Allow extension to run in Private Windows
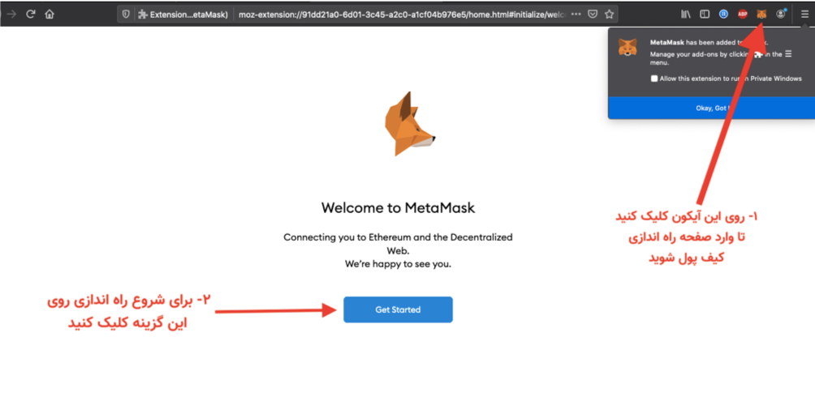This screenshot has width=815, height=401. point(654,79)
